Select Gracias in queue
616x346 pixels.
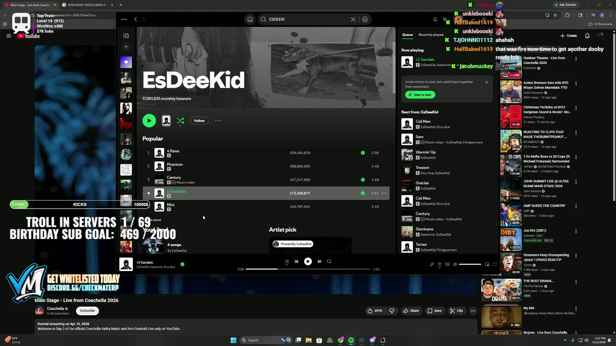click(x=446, y=185)
